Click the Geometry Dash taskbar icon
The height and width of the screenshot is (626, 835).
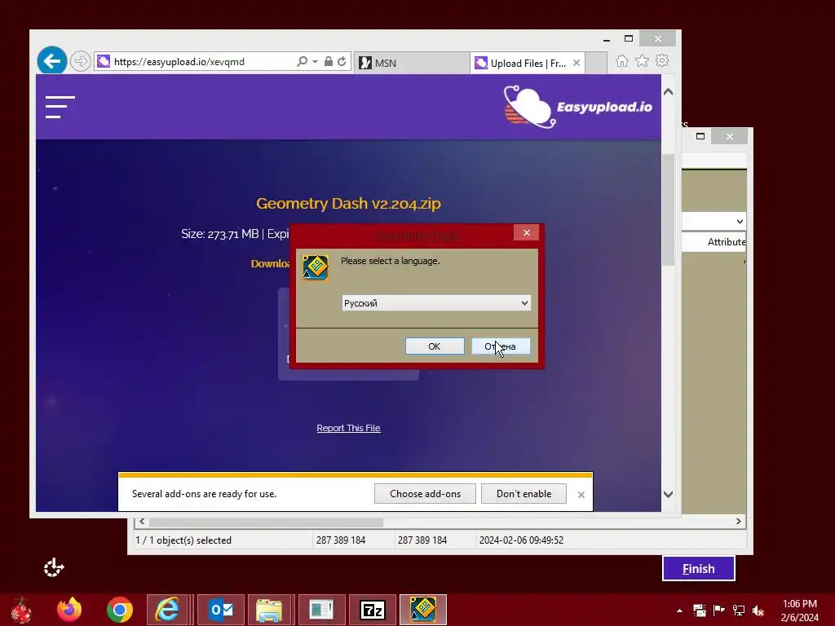click(x=423, y=610)
